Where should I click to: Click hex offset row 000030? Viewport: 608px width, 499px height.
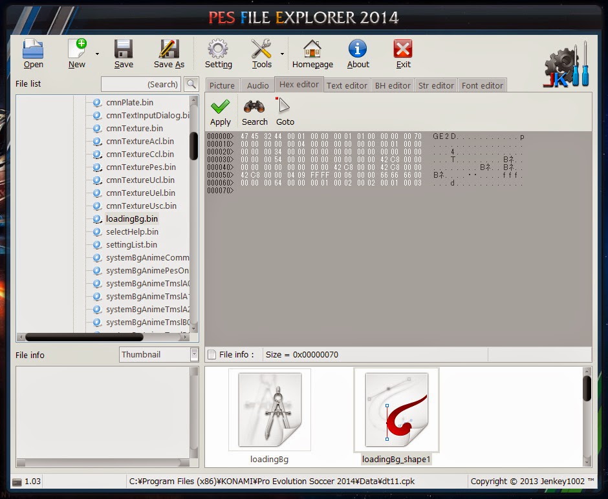click(x=221, y=159)
